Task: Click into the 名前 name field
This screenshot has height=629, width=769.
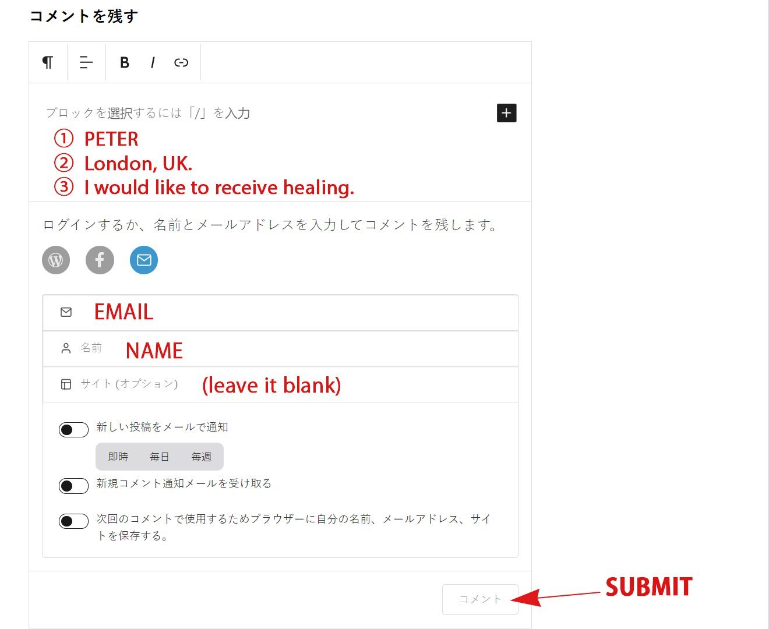Action: click(280, 348)
